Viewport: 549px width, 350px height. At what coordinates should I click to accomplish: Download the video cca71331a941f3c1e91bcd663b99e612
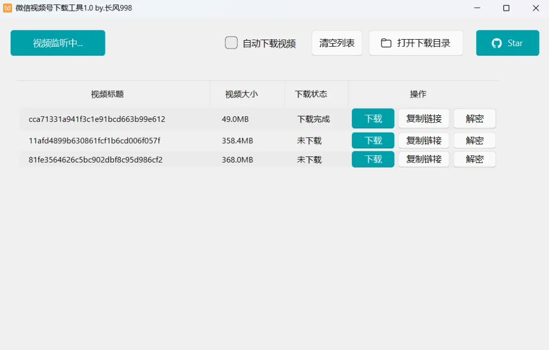pos(373,118)
